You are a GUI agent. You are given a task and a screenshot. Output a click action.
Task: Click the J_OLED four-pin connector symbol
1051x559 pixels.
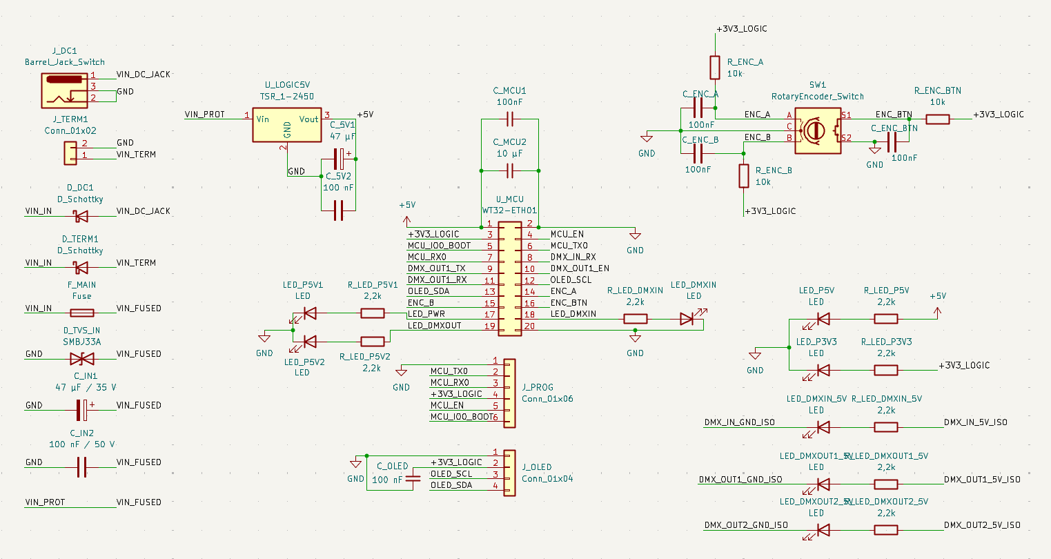(509, 473)
